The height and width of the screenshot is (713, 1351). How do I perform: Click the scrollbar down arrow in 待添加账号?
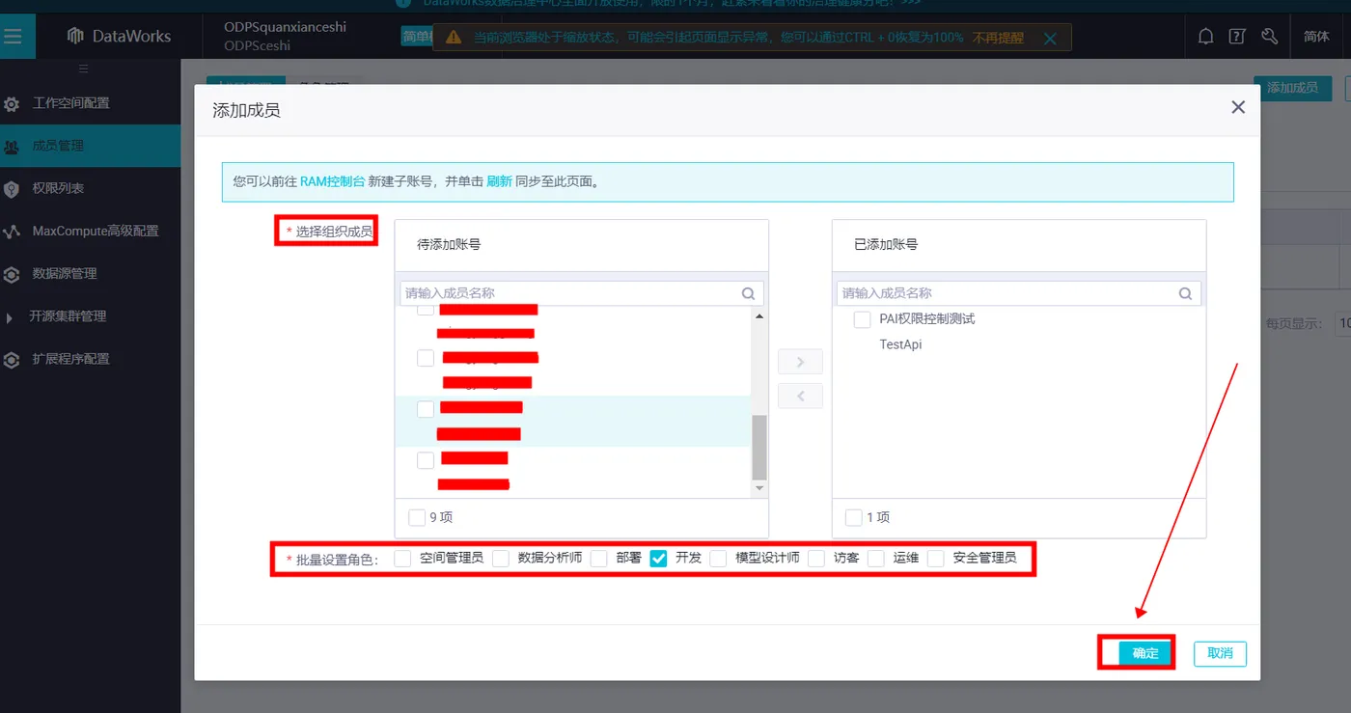pos(759,488)
